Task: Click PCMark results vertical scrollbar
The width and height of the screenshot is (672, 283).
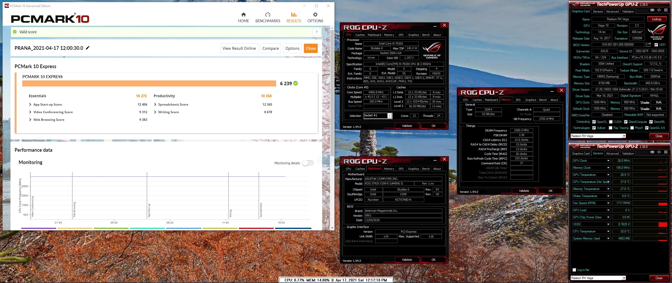Action: click(332, 93)
